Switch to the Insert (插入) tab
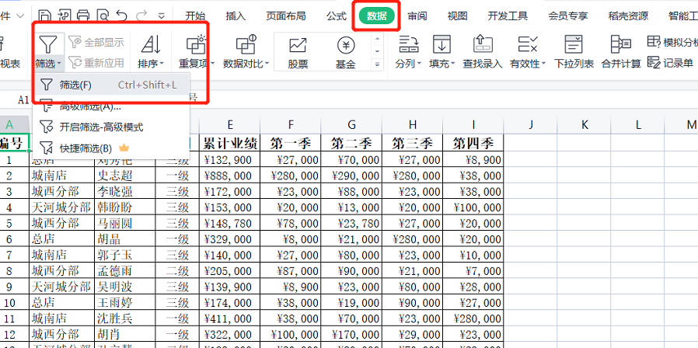Screen dimensions: 698x348 click(236, 16)
